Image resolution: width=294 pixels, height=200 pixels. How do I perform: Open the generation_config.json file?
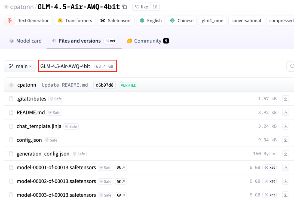pyautogui.click(x=43, y=153)
